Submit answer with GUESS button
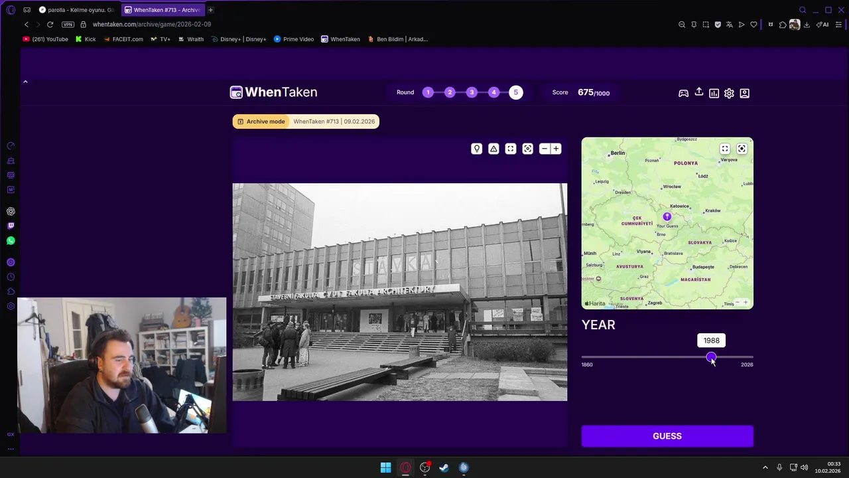The width and height of the screenshot is (849, 478). (667, 436)
